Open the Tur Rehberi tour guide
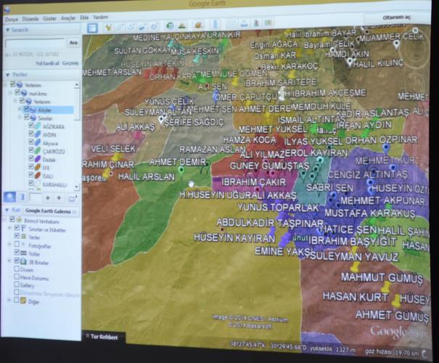This screenshot has width=439, height=363. (x=104, y=337)
